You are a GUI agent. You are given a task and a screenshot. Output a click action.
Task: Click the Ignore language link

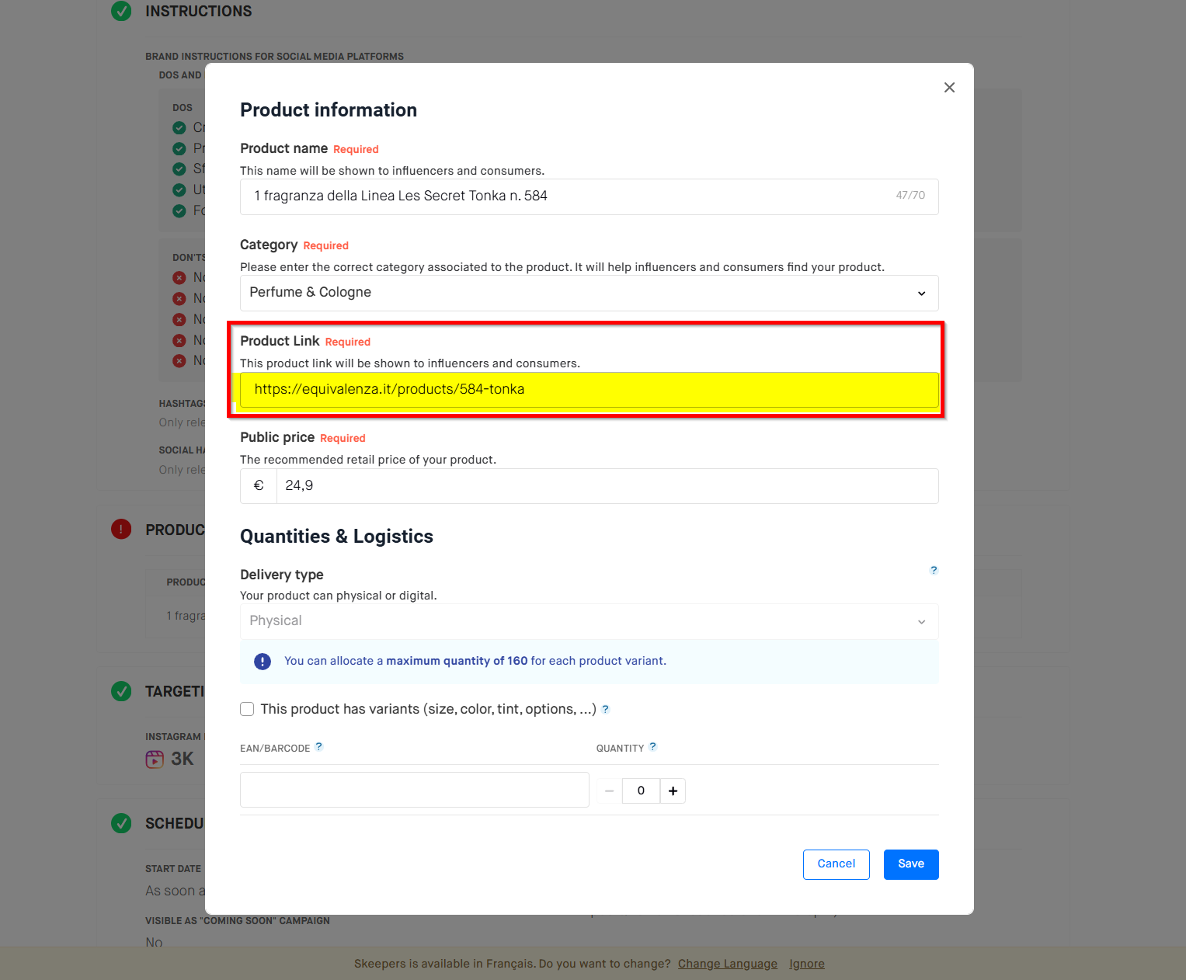(x=806, y=964)
